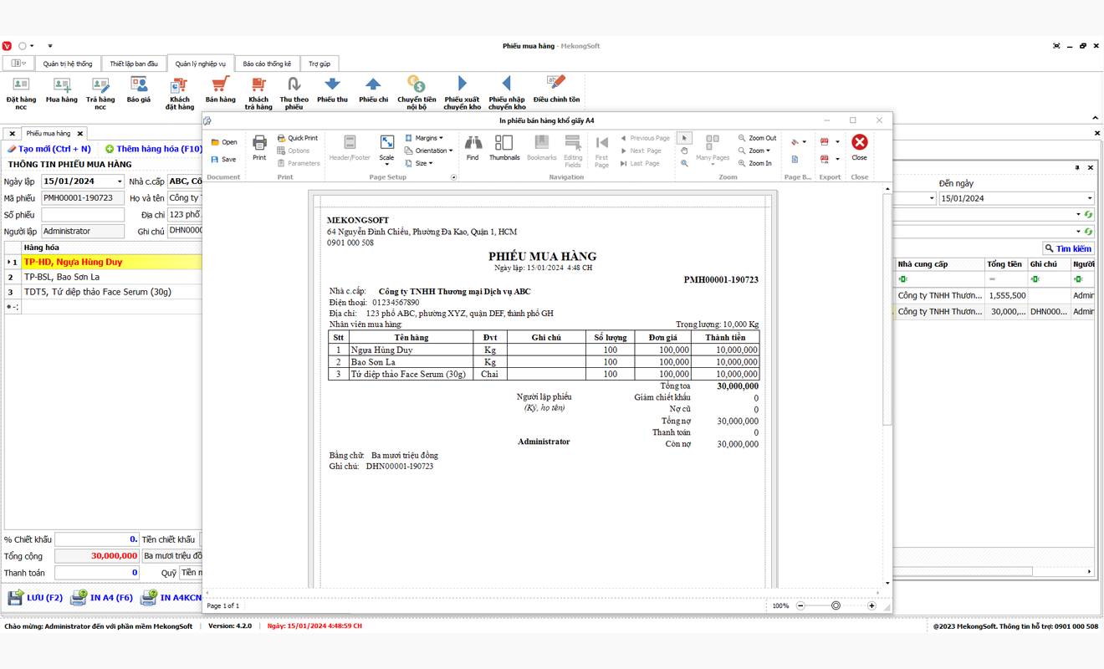Image resolution: width=1104 pixels, height=669 pixels.
Task: Click the Mua hàng ribbon icon
Action: tap(62, 90)
